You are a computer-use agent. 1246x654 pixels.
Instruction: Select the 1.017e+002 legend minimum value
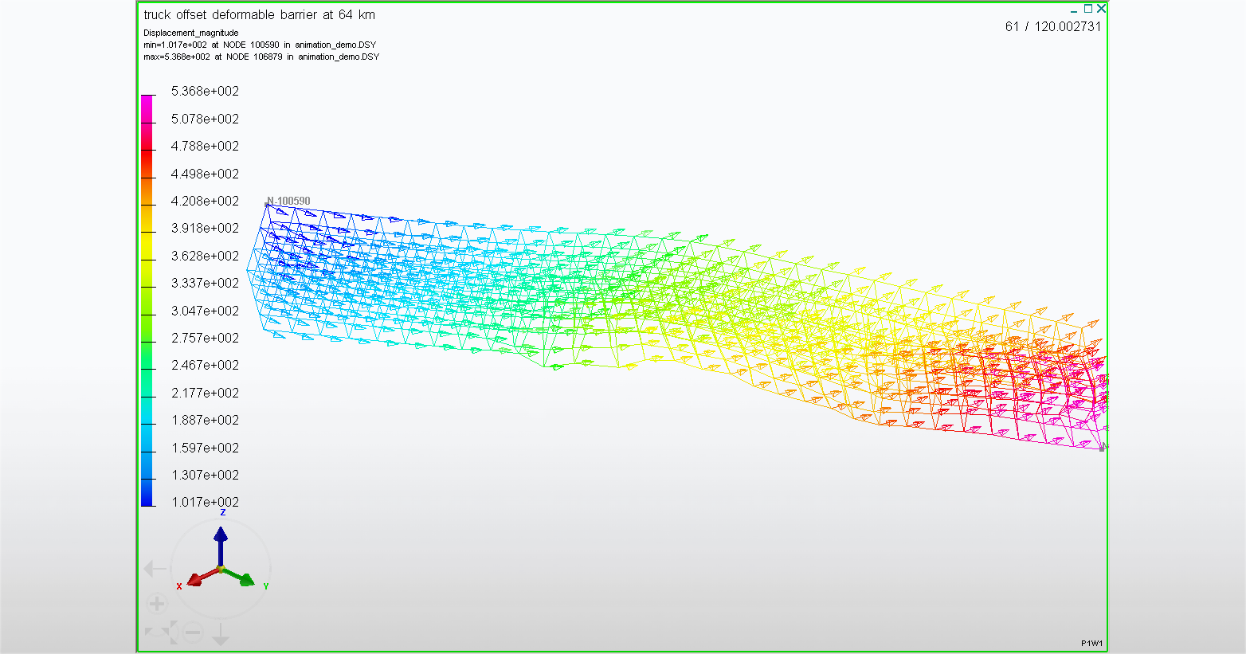click(205, 502)
